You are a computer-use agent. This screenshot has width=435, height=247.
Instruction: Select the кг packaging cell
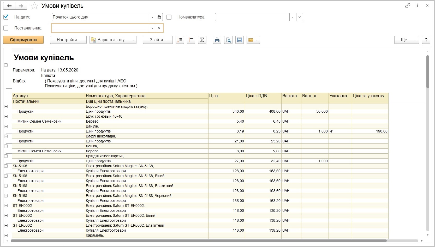click(x=340, y=131)
